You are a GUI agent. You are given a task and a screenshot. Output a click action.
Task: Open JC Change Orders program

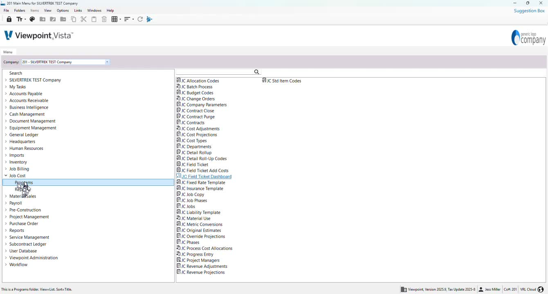198,99
